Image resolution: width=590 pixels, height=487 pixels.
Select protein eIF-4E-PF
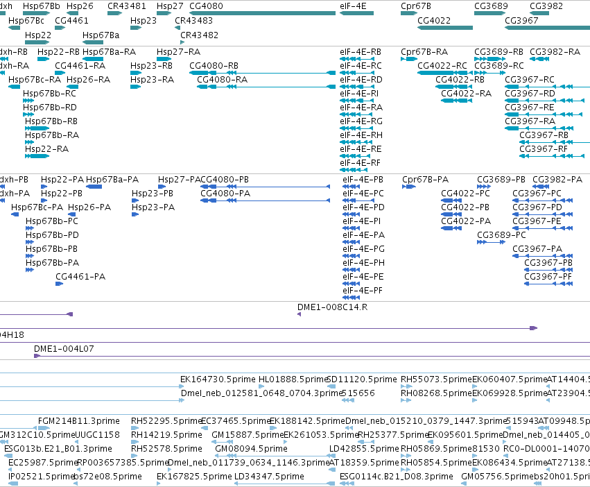363,291
